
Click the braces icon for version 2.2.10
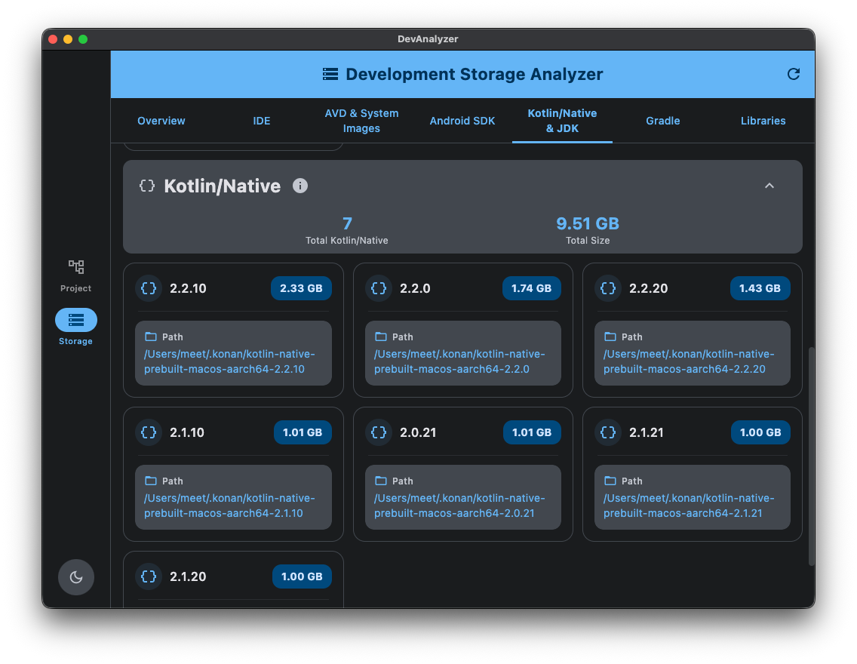(149, 288)
